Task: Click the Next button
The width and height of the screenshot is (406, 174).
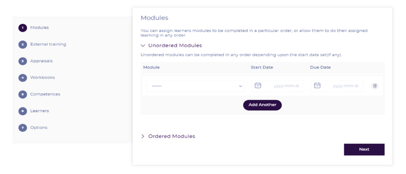Action: tap(364, 149)
